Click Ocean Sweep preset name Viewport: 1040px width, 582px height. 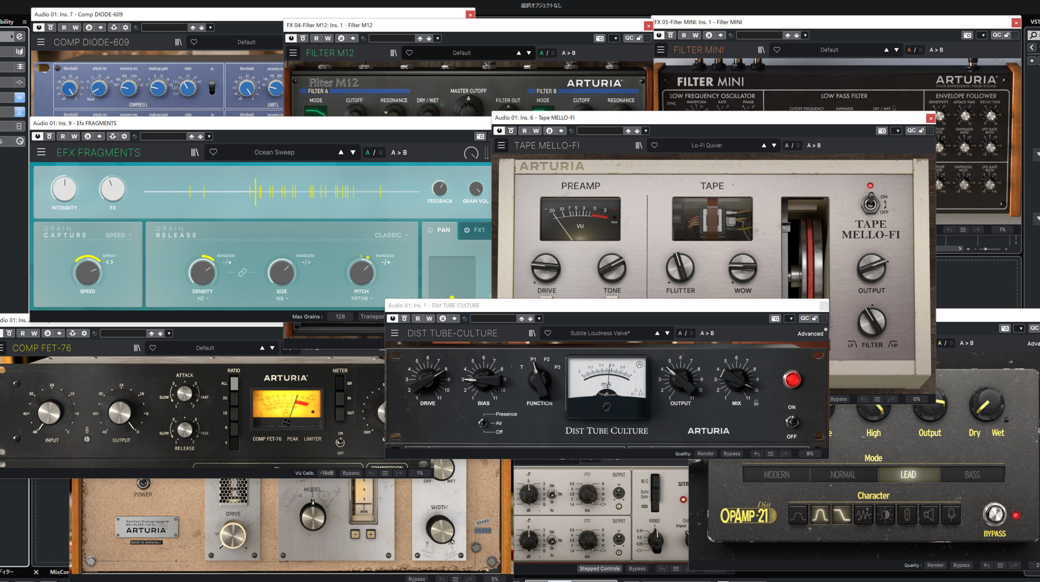274,152
